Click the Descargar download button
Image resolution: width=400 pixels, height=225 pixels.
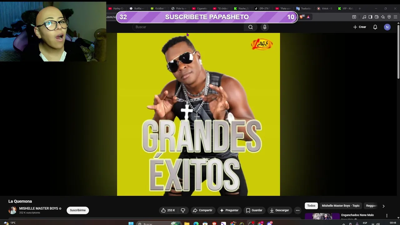tap(279, 210)
